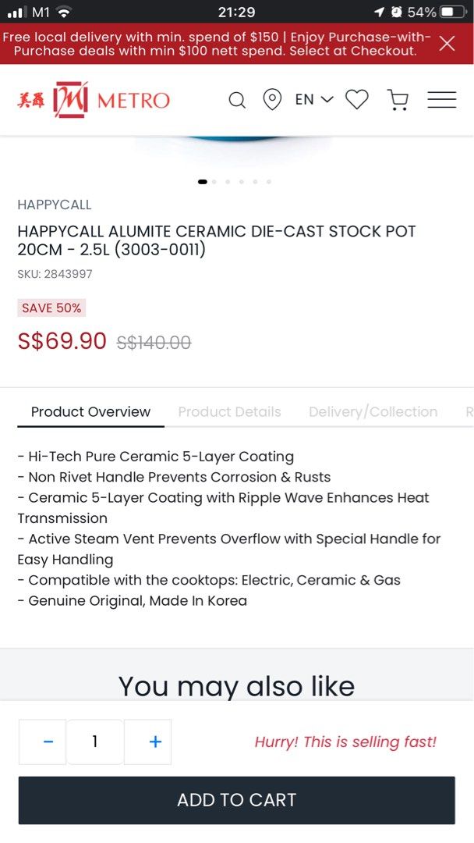Click the store locator pin icon
Screen dimensions: 474x843
pos(272,99)
